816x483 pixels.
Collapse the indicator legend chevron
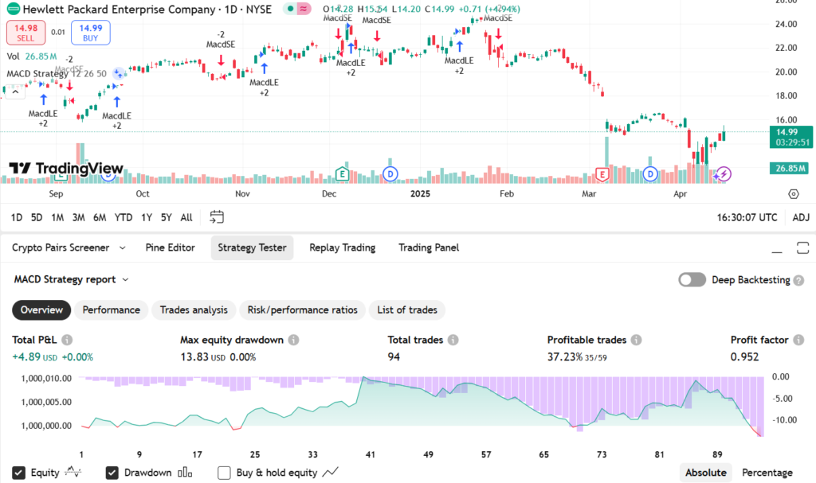[16, 92]
